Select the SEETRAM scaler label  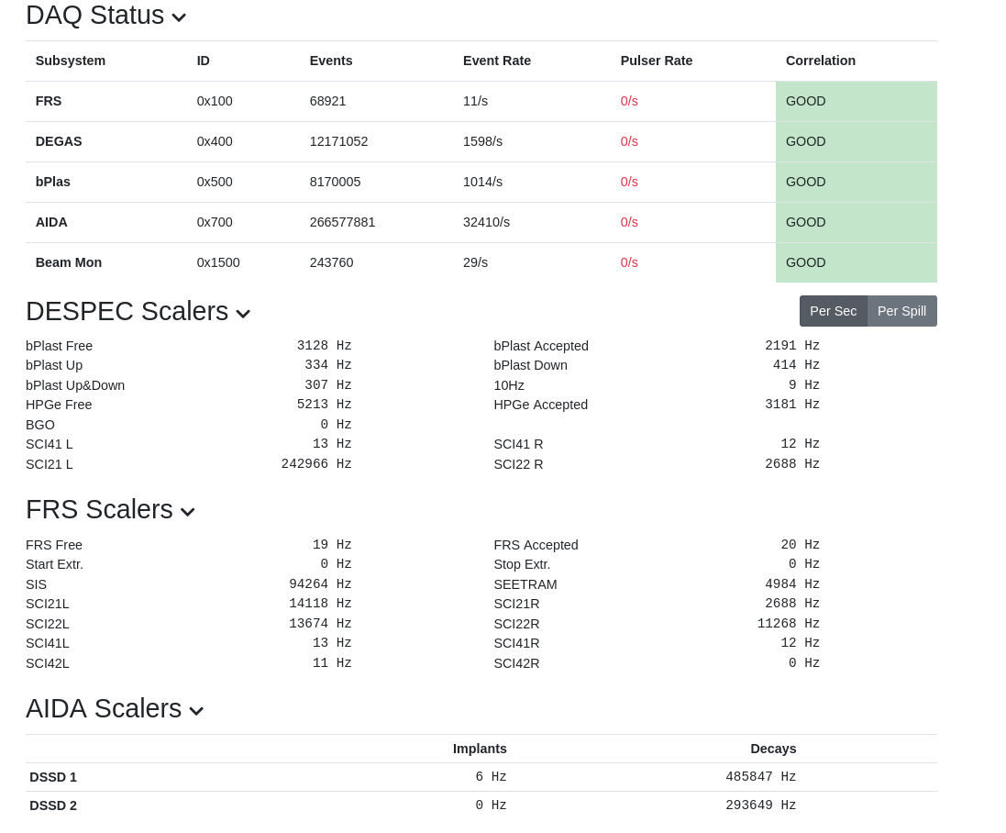point(525,584)
